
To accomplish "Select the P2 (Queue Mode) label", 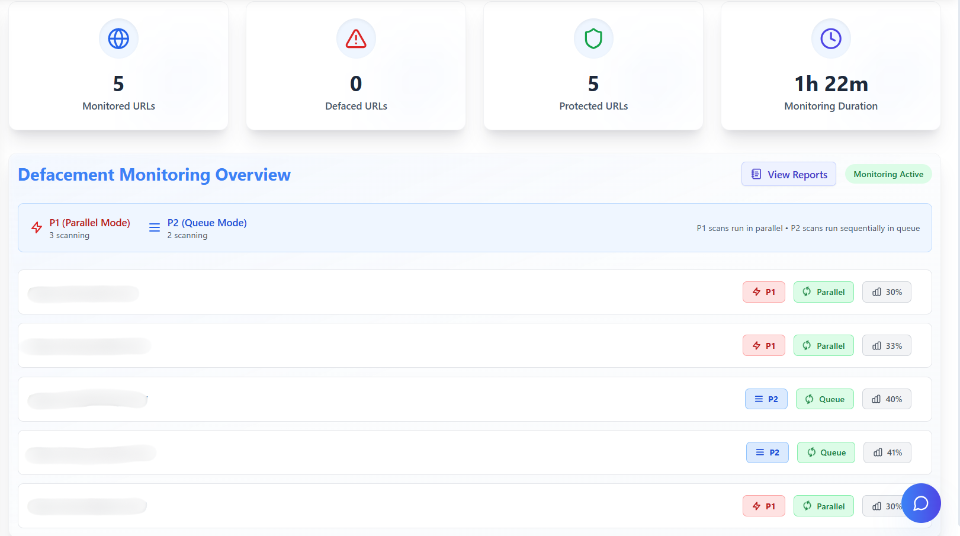I will tap(207, 223).
